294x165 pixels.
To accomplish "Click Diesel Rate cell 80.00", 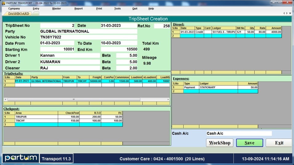I will point(260,32).
